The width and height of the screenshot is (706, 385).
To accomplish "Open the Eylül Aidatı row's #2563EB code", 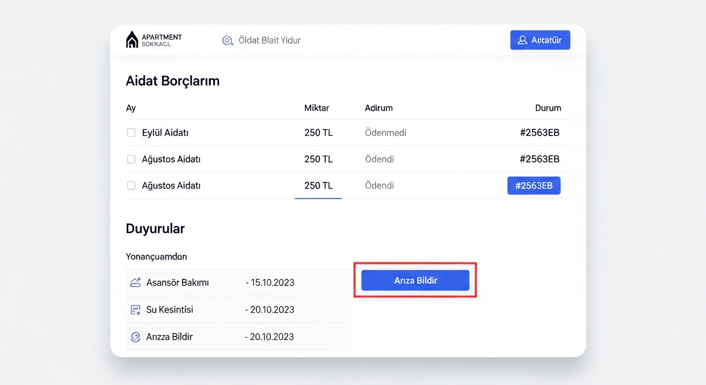I will [540, 133].
